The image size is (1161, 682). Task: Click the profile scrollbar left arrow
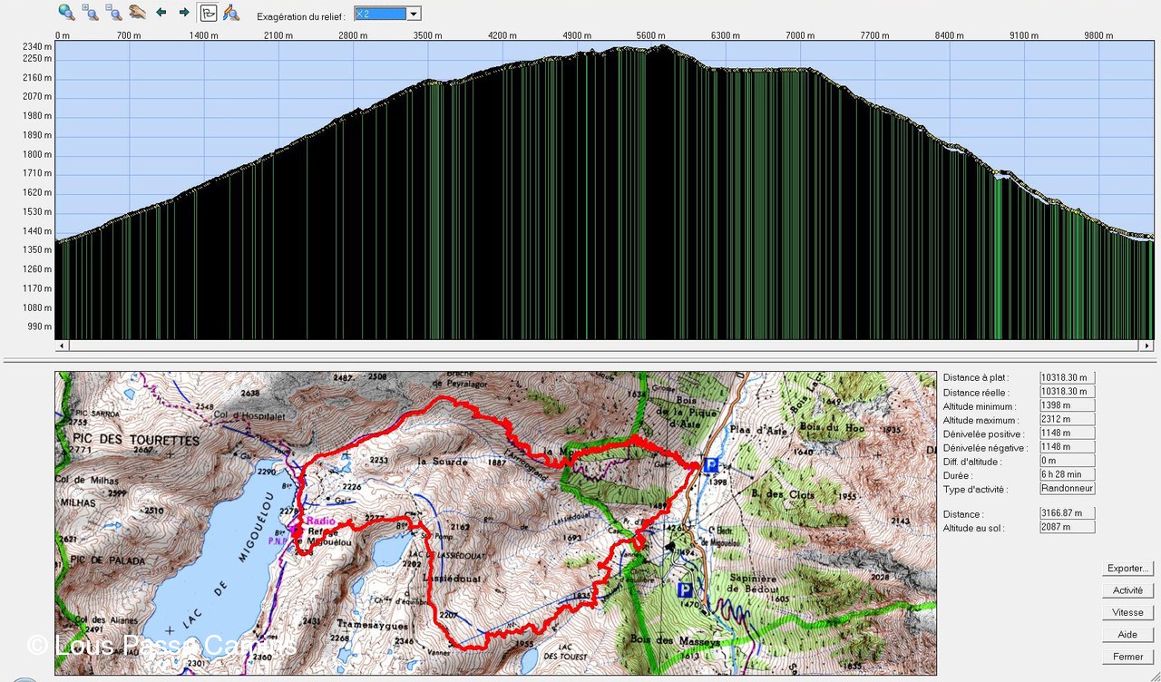62,346
